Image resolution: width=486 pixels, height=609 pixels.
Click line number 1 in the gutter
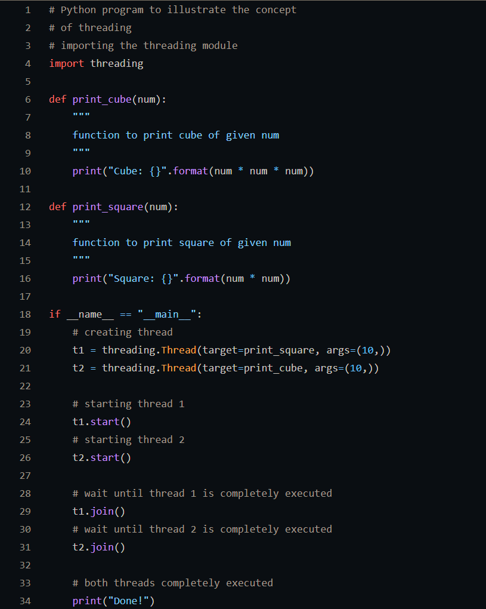click(28, 10)
